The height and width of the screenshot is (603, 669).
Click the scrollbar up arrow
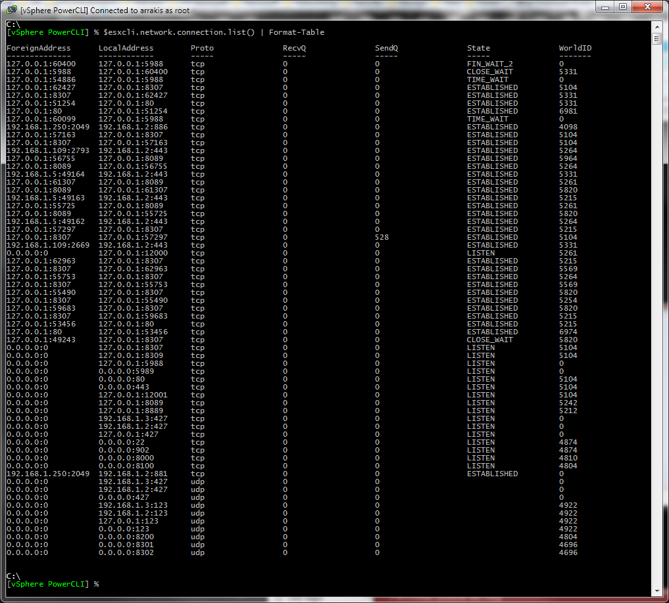pos(657,26)
